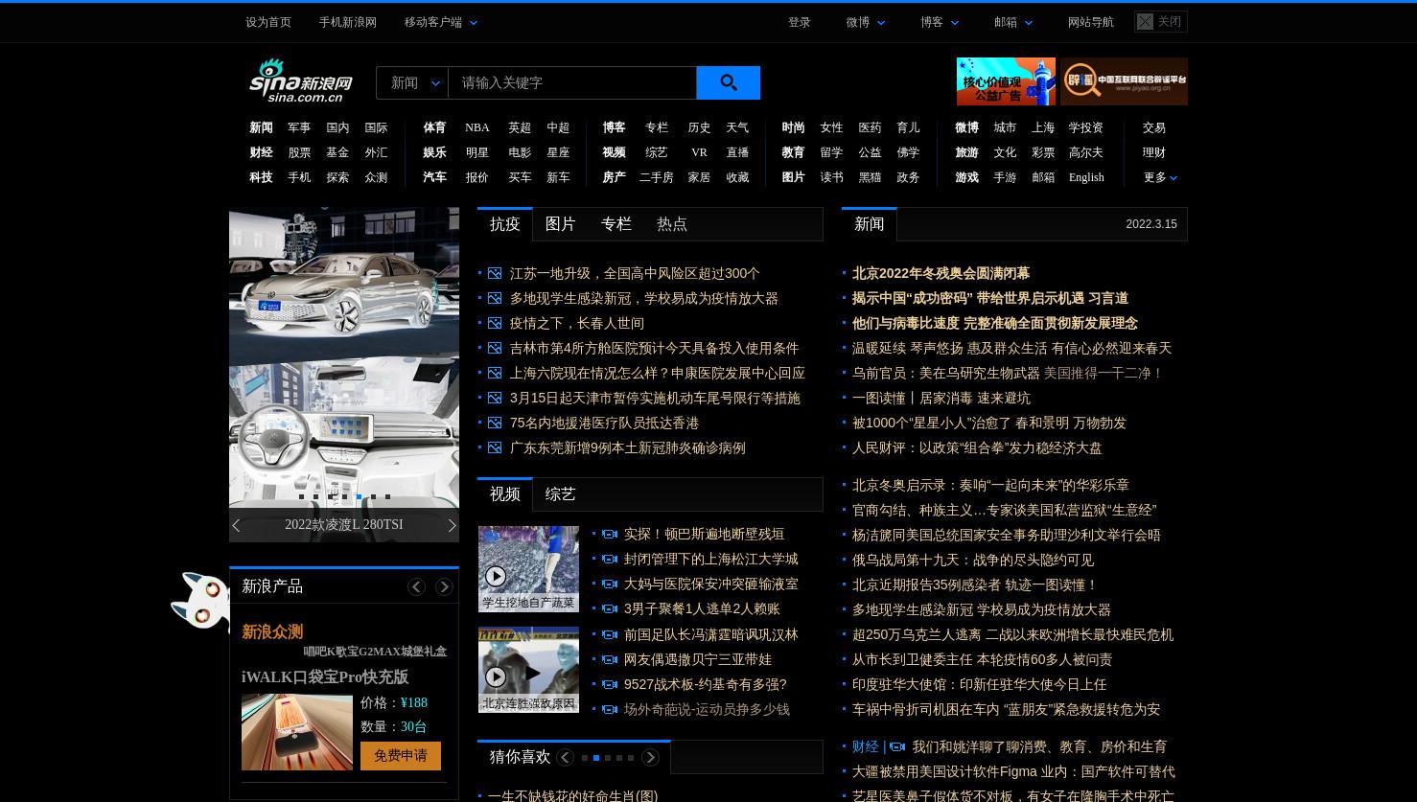The width and height of the screenshot is (1417, 802).
Task: Open 手机新浪网 link
Action: (x=348, y=22)
